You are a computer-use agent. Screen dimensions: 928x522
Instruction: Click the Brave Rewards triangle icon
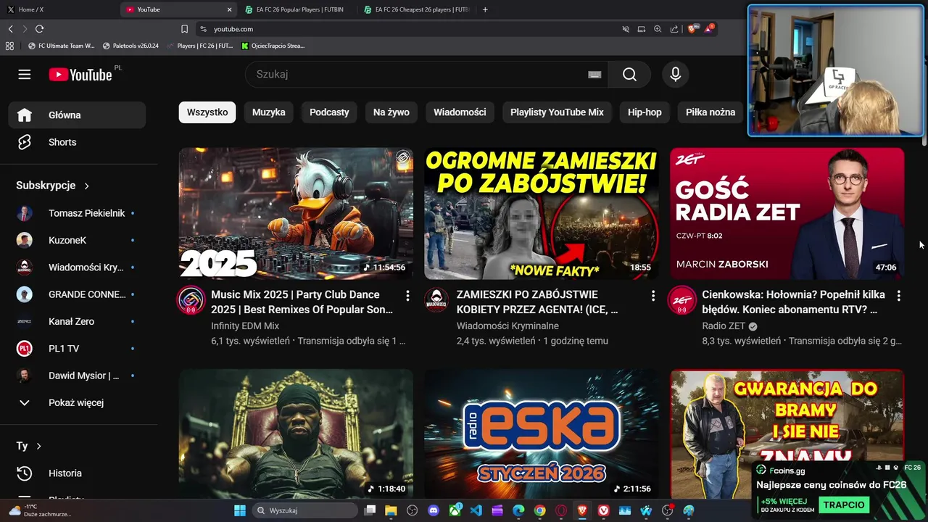708,29
